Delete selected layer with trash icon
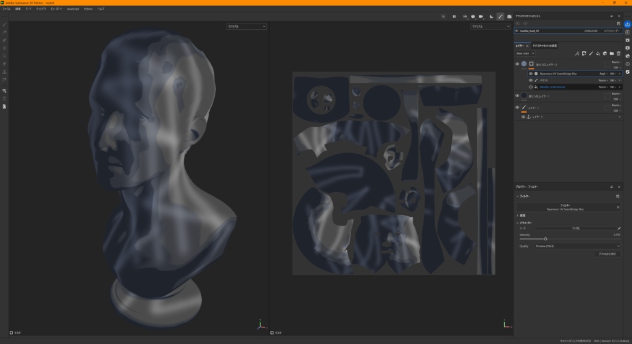The height and width of the screenshot is (344, 632). (618, 53)
